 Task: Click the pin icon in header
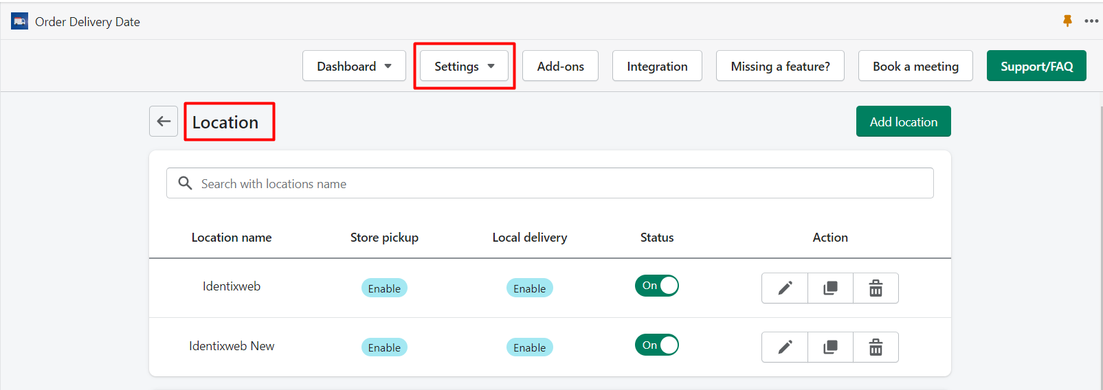[x=1067, y=21]
